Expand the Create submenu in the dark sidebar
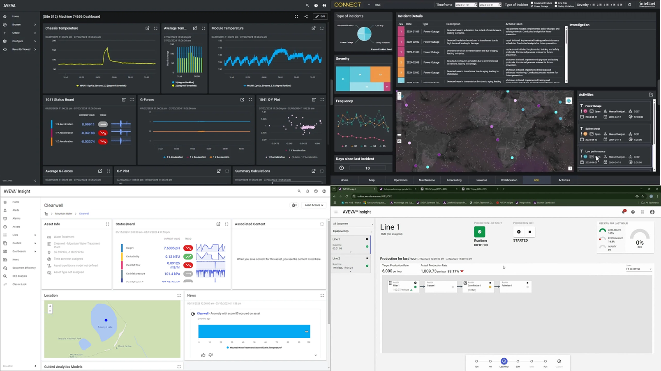Image resolution: width=661 pixels, height=371 pixels. point(35,33)
